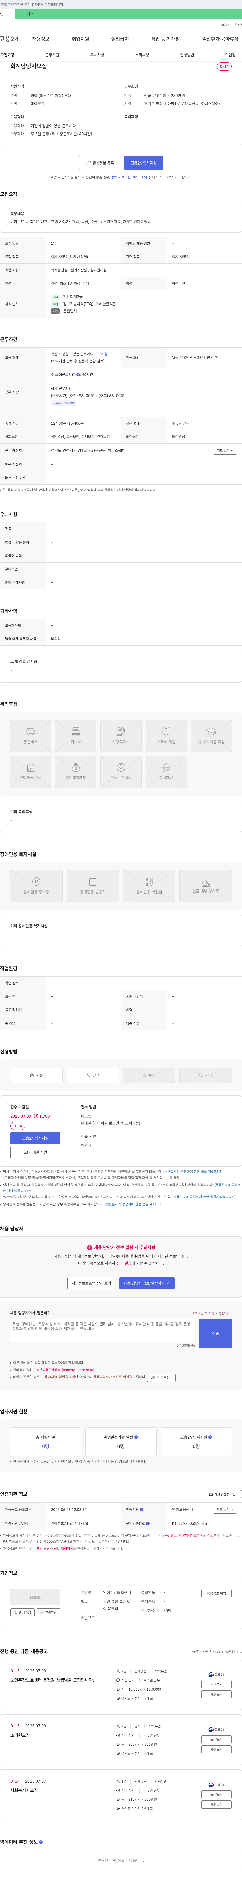242x1894 pixels.
Task: Select the 통근버스 welfare icon
Action: [31, 736]
